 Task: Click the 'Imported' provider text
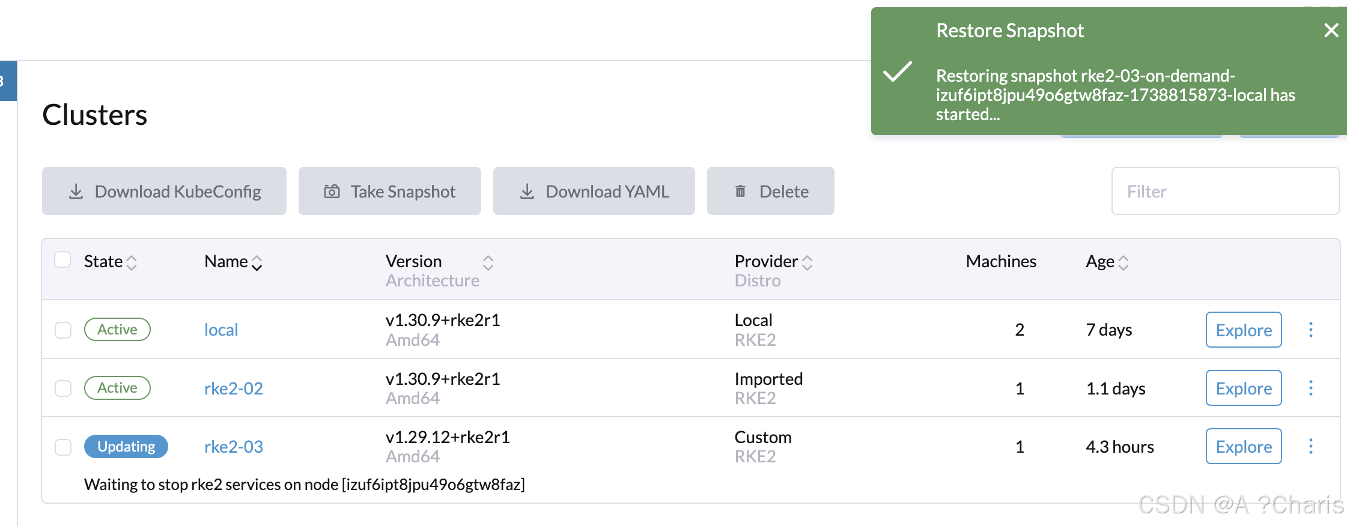(x=768, y=379)
